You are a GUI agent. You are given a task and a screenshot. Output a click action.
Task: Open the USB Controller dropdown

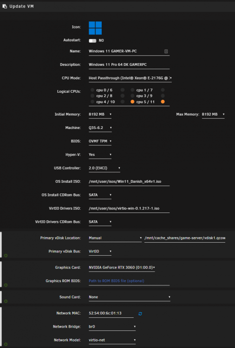(104, 168)
